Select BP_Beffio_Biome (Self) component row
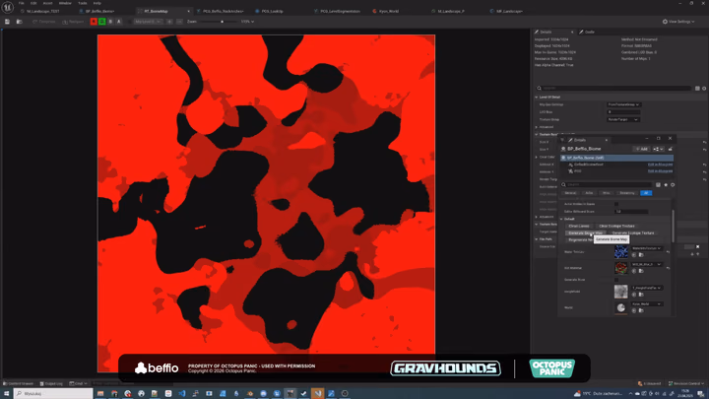The width and height of the screenshot is (709, 399). pyautogui.click(x=616, y=158)
